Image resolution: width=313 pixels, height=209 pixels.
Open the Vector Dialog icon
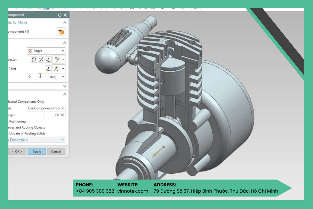click(48, 60)
